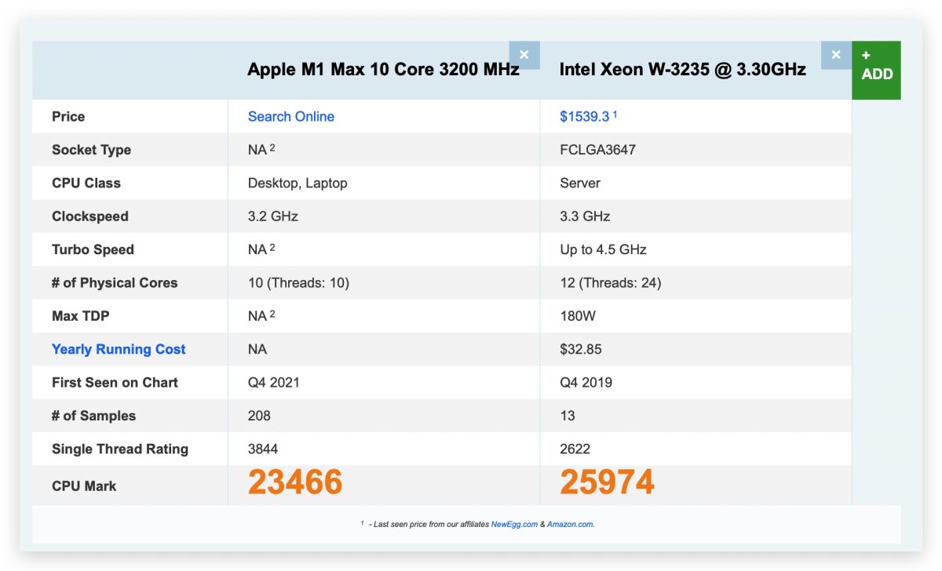Image resolution: width=942 pixels, height=571 pixels.
Task: Click CPU Mark score 25974
Action: click(x=607, y=482)
